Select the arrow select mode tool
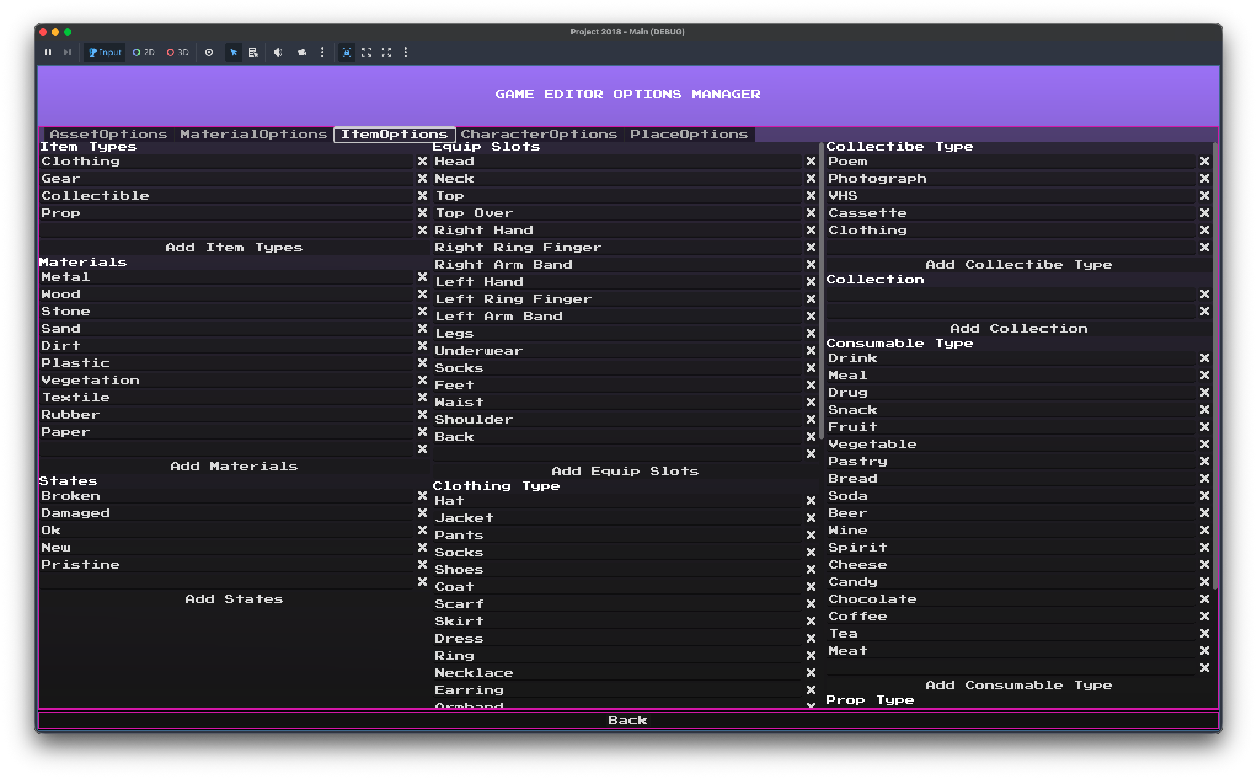1257x779 pixels. (x=234, y=52)
